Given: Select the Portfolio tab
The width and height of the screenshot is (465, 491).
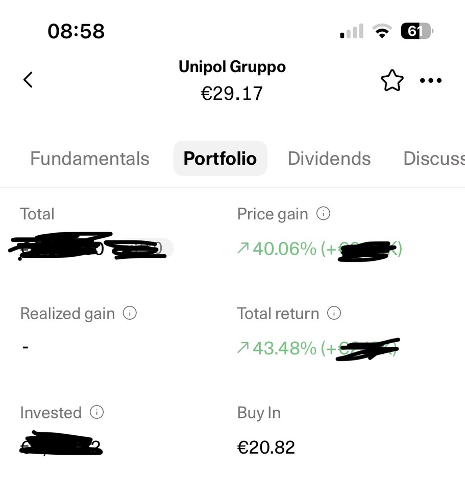Looking at the screenshot, I should pos(221,159).
